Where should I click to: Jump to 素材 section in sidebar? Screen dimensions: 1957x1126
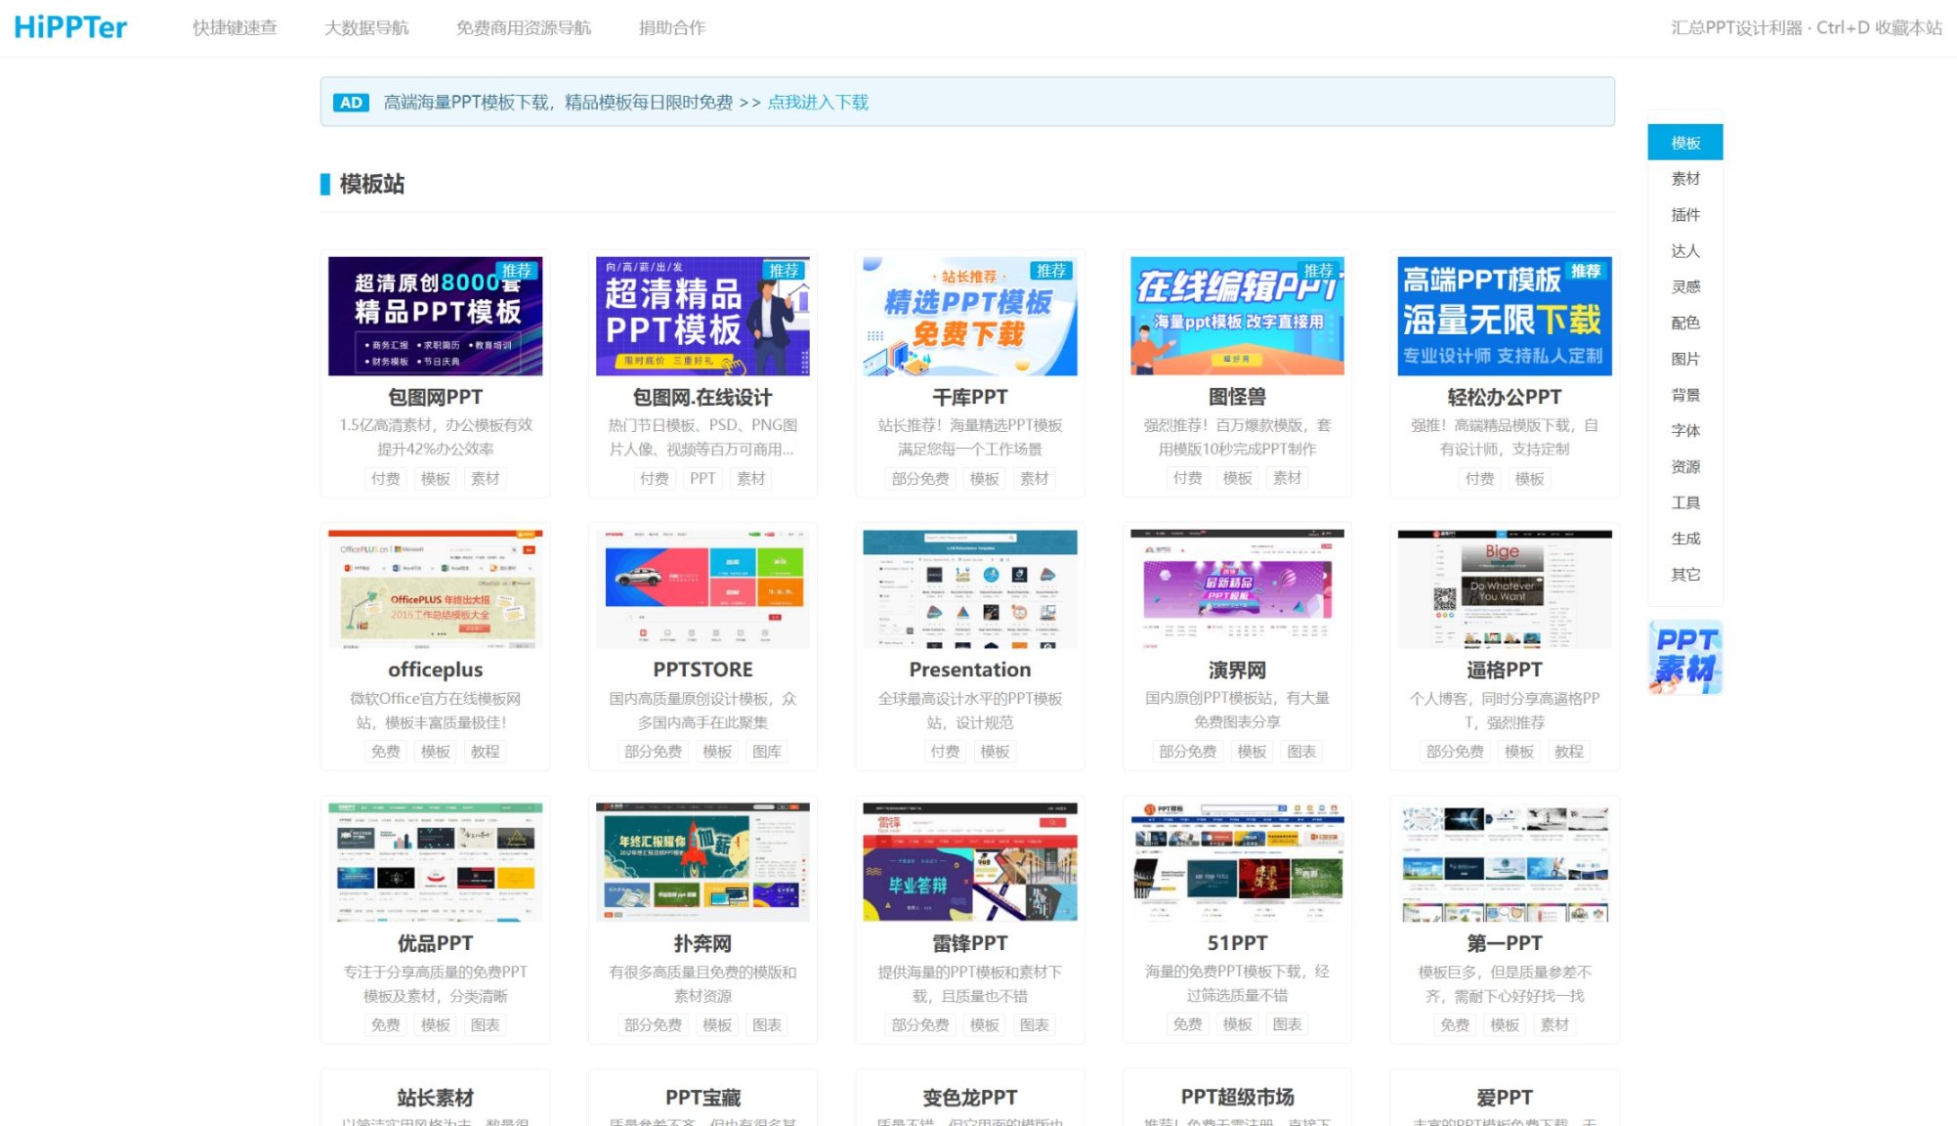[x=1684, y=179]
